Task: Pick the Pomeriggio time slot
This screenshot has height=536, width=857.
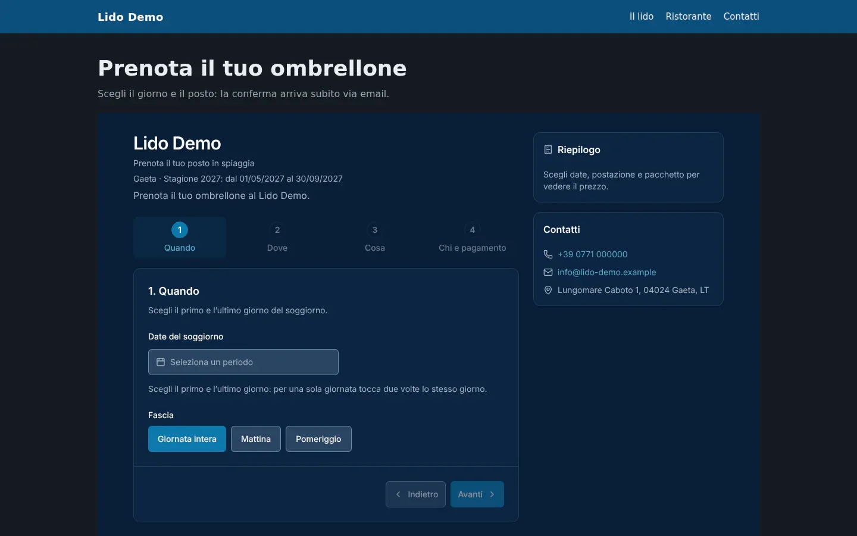Action: 318,439
